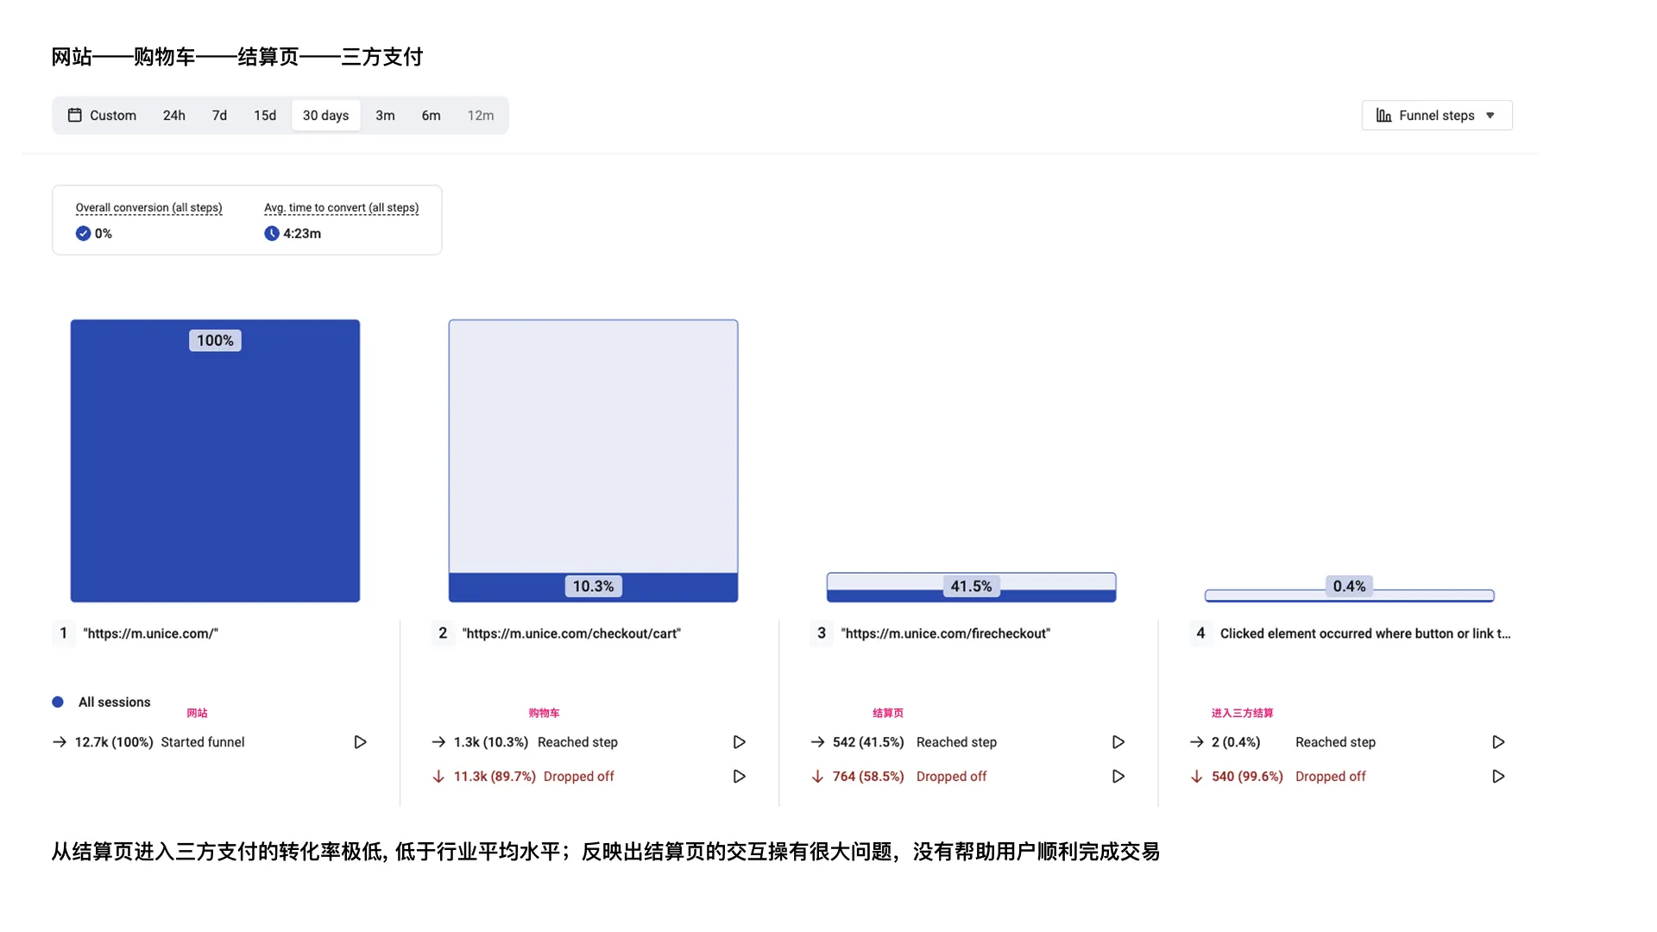Click down arrow icon before 764 (58.5%)
Screen dimensions: 1657x932
pyautogui.click(x=817, y=777)
